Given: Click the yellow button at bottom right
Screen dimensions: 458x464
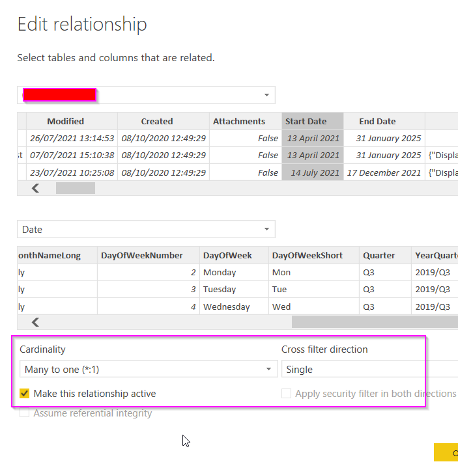Looking at the screenshot, I should (446, 453).
